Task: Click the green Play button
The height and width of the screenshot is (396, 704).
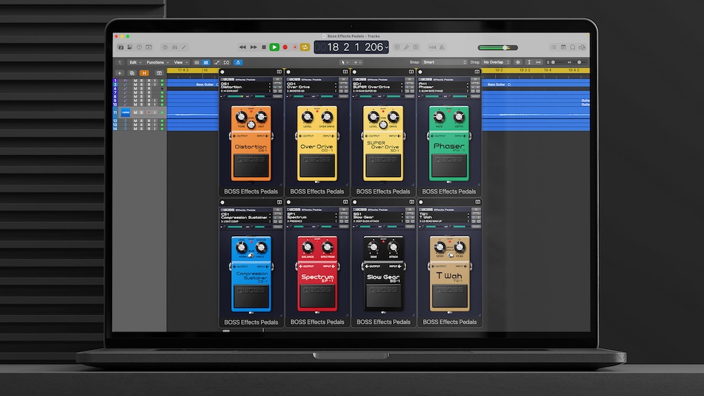Action: pyautogui.click(x=274, y=47)
